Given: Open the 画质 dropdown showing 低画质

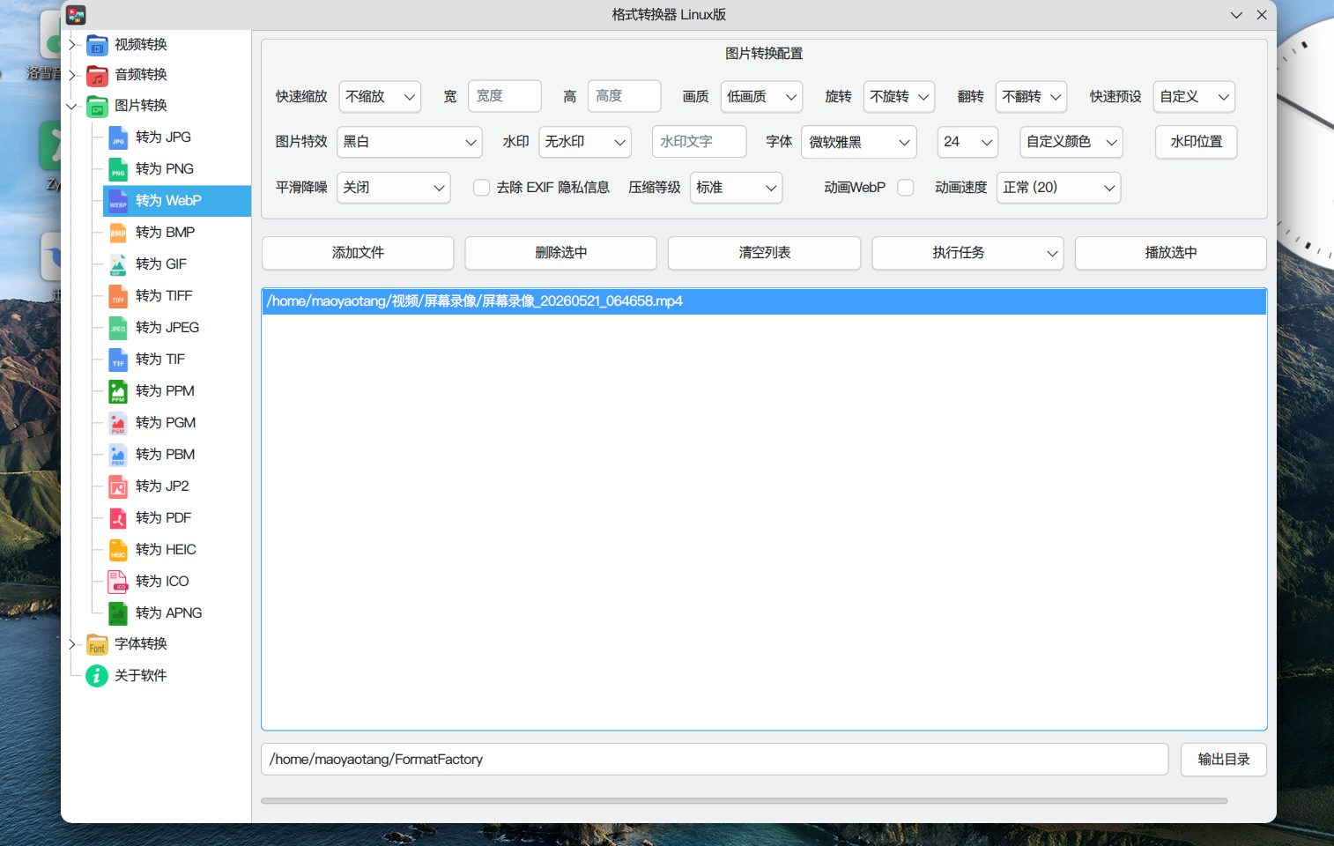Looking at the screenshot, I should coord(762,97).
